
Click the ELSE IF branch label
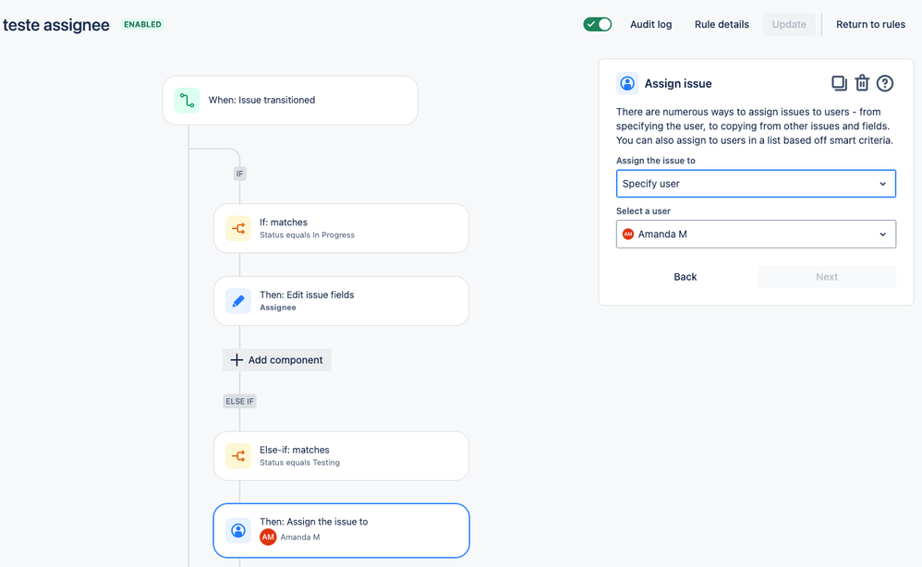(x=240, y=402)
